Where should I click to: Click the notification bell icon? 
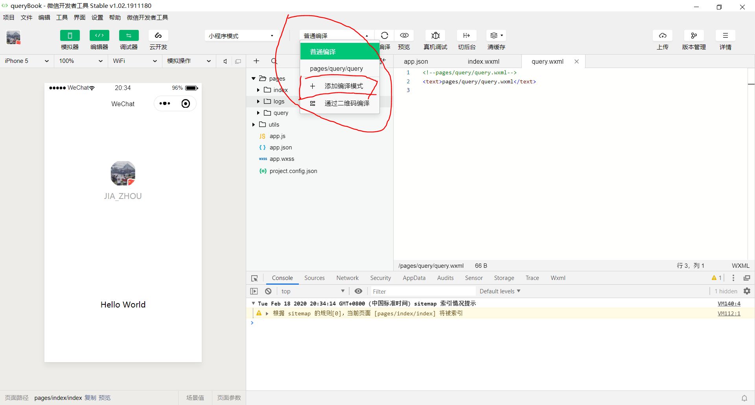pyautogui.click(x=744, y=398)
